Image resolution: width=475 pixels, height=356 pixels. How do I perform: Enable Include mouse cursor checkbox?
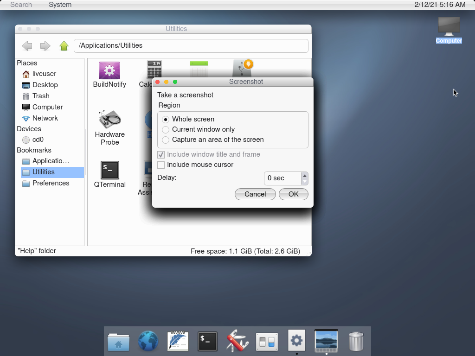point(161,165)
